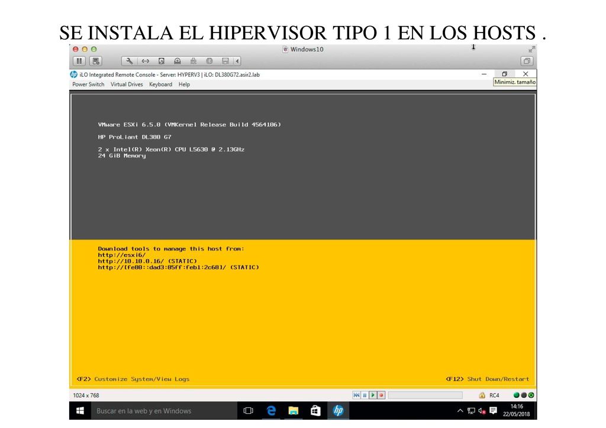This screenshot has height=428, width=606.
Task: Click the IPv6 fe80 address line
Action: pyautogui.click(x=179, y=267)
